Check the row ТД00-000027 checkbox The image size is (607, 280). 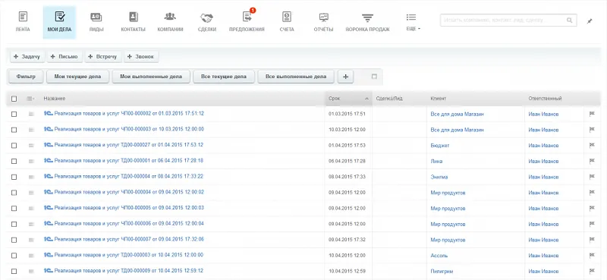pyautogui.click(x=14, y=146)
